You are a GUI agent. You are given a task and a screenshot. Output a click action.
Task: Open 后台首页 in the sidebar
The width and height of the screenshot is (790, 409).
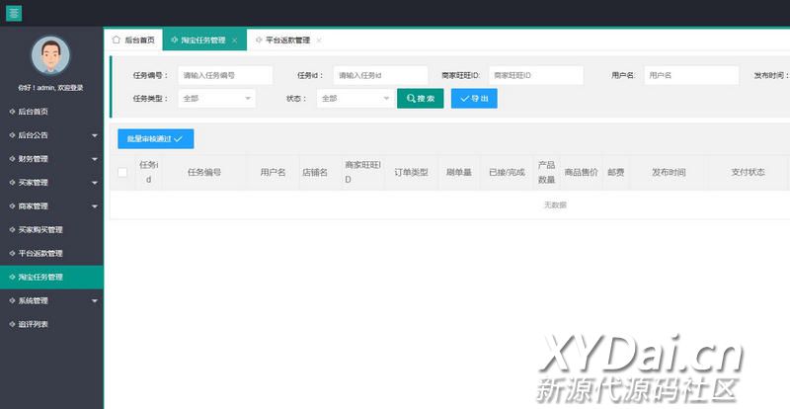coord(51,112)
